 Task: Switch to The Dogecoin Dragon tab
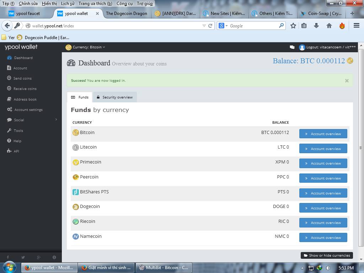point(127,14)
